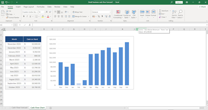The width and height of the screenshot is (208, 110).
Task: Click the October bar in the chart
Action: (127, 64)
